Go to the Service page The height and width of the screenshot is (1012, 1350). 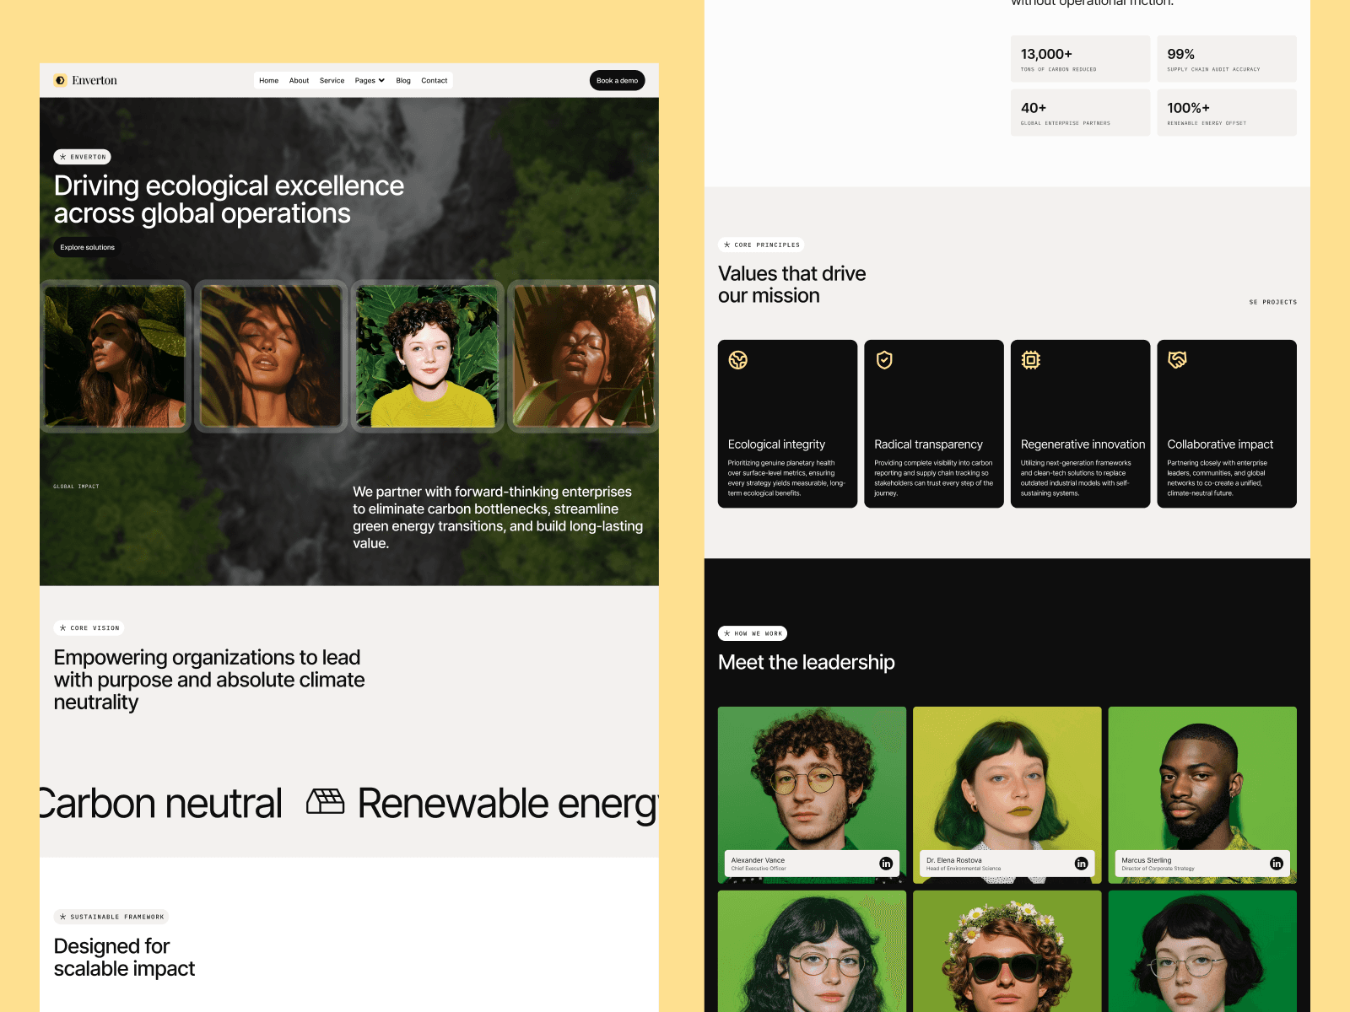tap(332, 81)
